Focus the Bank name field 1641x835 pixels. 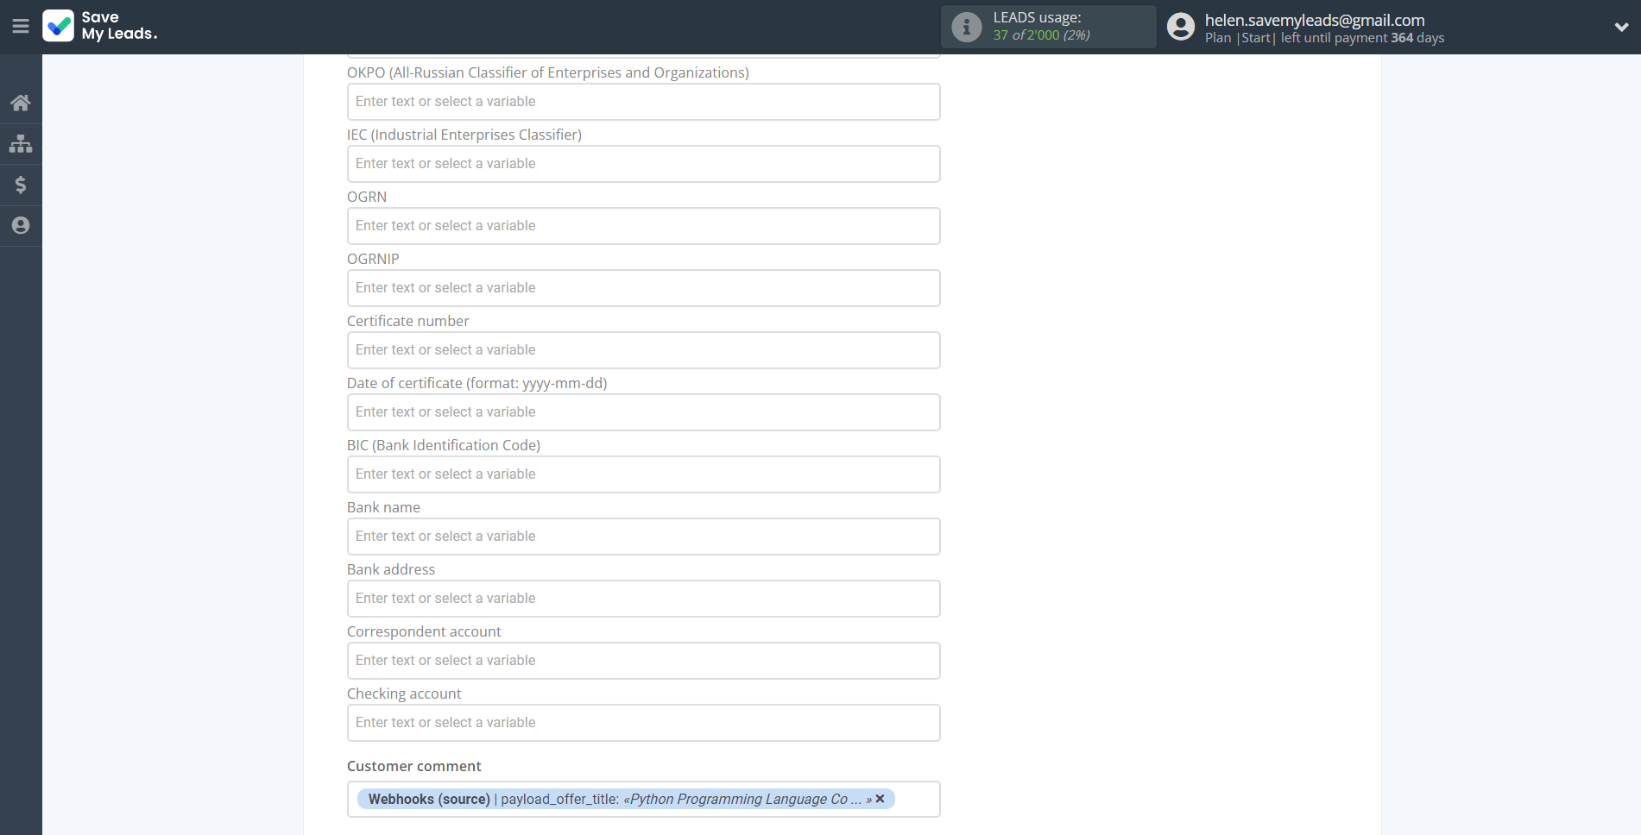643,537
